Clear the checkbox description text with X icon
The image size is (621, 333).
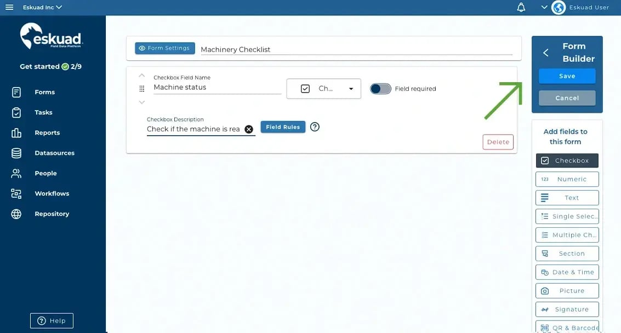click(x=248, y=129)
